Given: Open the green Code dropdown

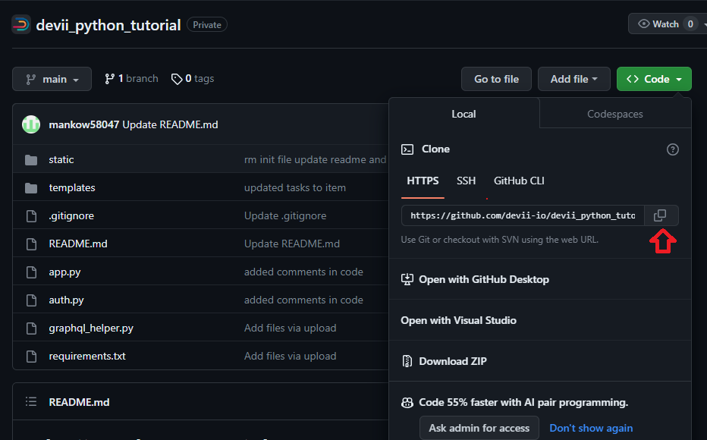Looking at the screenshot, I should (x=653, y=78).
